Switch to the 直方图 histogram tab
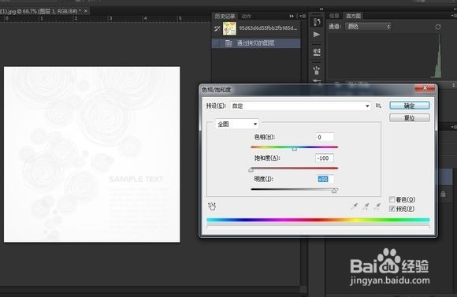Image resolution: width=457 pixels, height=297 pixels. (x=353, y=16)
